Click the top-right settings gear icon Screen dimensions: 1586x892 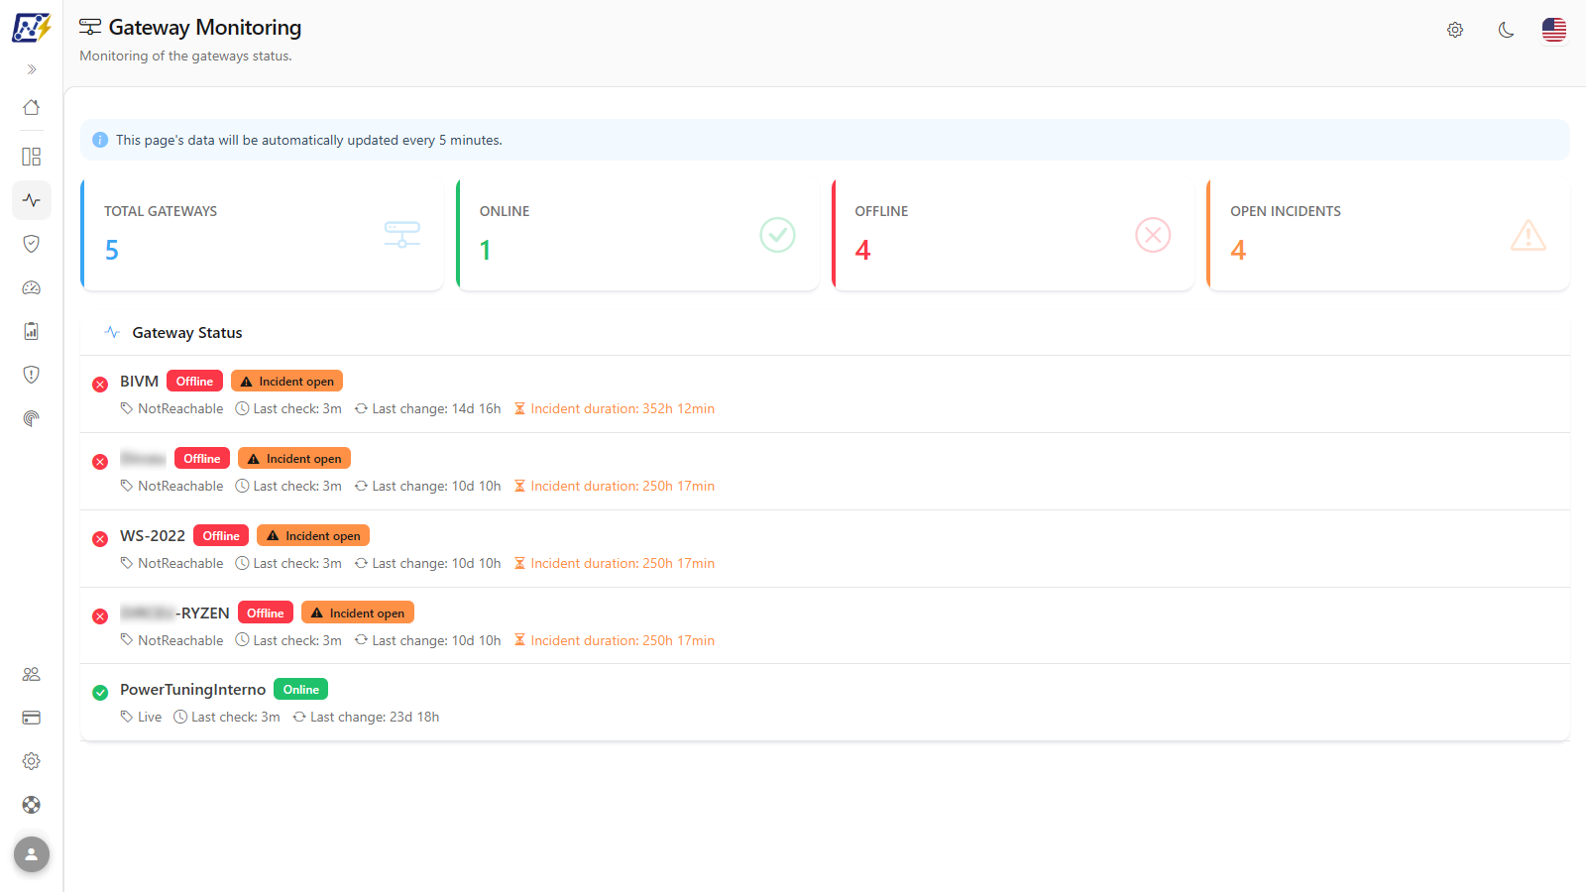[1455, 30]
